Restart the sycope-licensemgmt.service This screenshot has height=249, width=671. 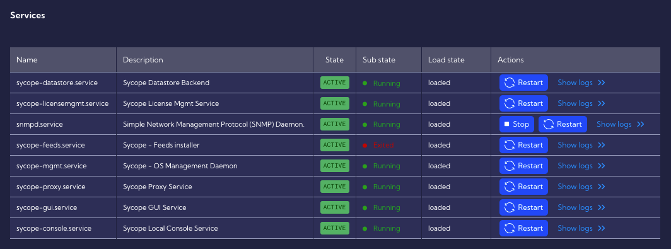[523, 103]
